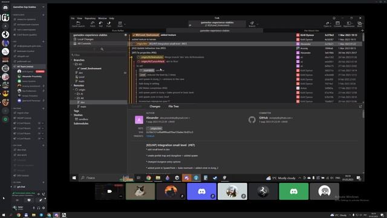Click the Open in toolbar icon

(327, 24)
